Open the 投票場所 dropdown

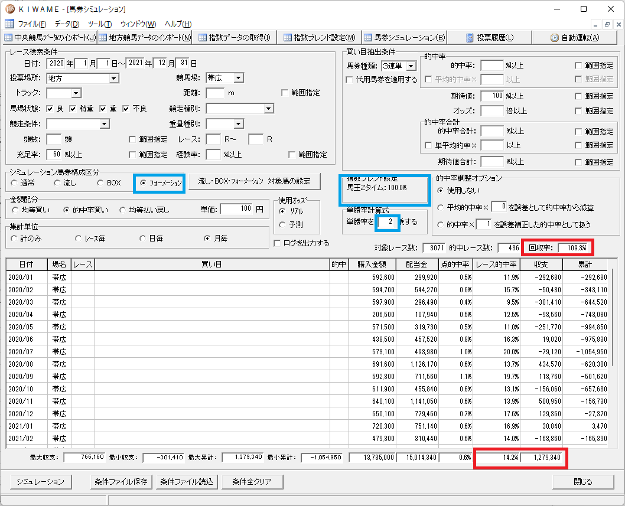pyautogui.click(x=113, y=78)
